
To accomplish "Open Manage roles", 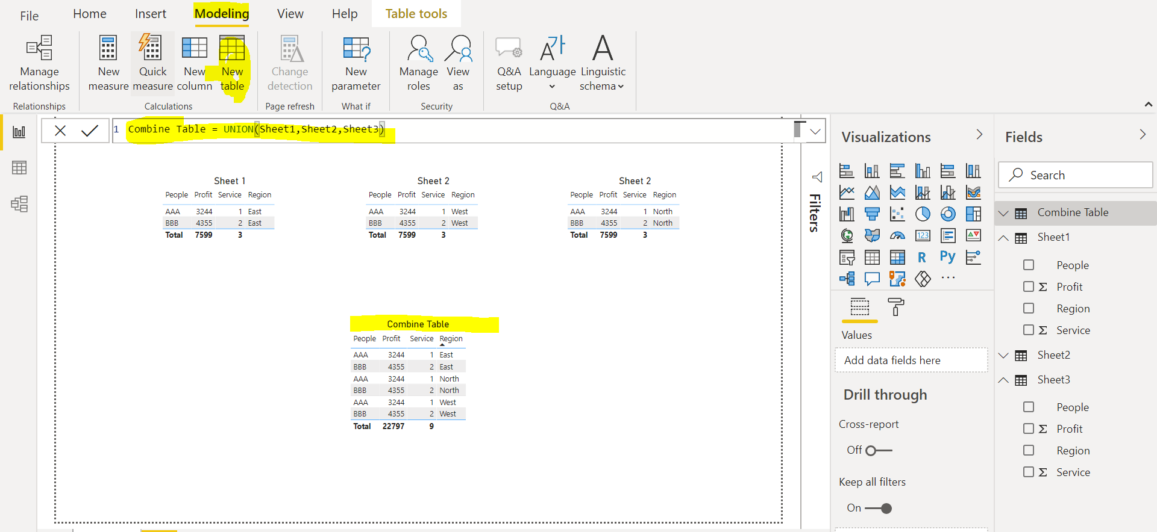I will point(419,63).
